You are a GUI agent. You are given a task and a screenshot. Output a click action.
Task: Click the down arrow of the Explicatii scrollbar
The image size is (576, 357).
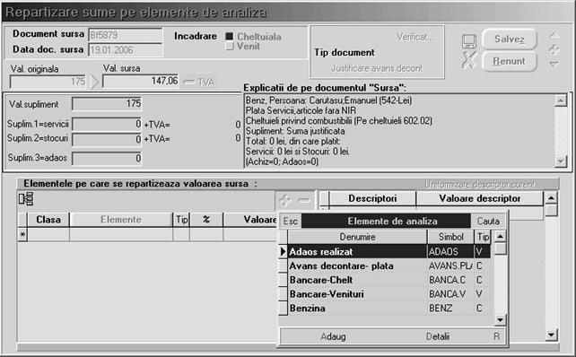point(561,161)
